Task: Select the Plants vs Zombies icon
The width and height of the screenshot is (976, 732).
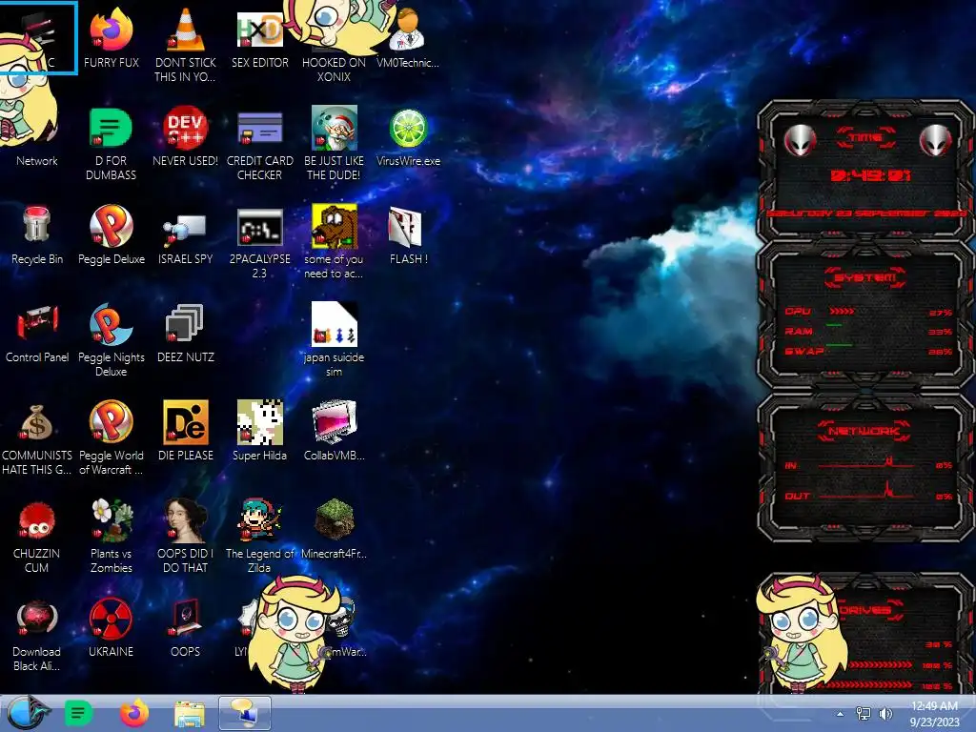Action: point(111,537)
